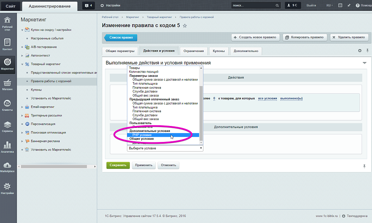Open the Клиенты sidebar icon
The width and height of the screenshot is (372, 223).
tap(7, 106)
